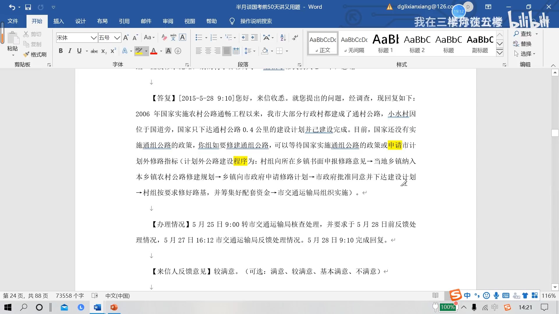This screenshot has width=559, height=314.
Task: Open Windows Start menu
Action: click(8, 307)
